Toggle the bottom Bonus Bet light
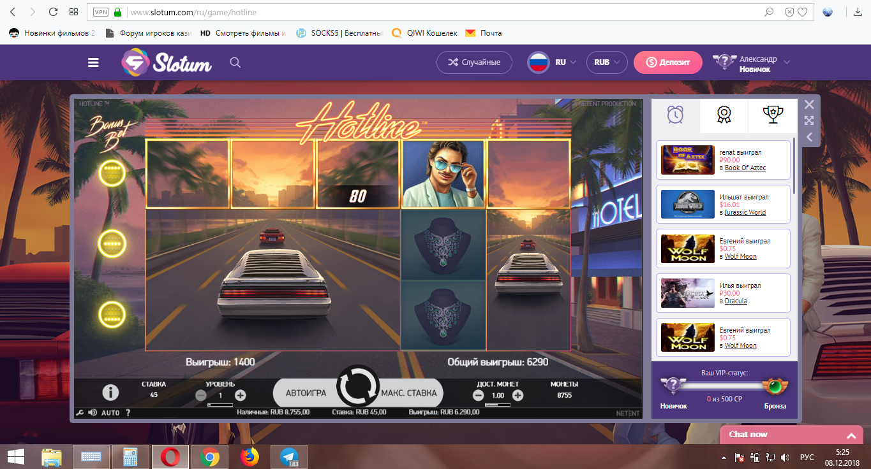Viewport: 871px width, 469px height. tap(112, 314)
